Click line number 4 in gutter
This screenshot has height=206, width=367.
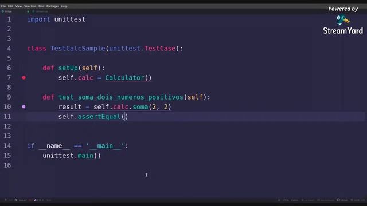(x=9, y=48)
